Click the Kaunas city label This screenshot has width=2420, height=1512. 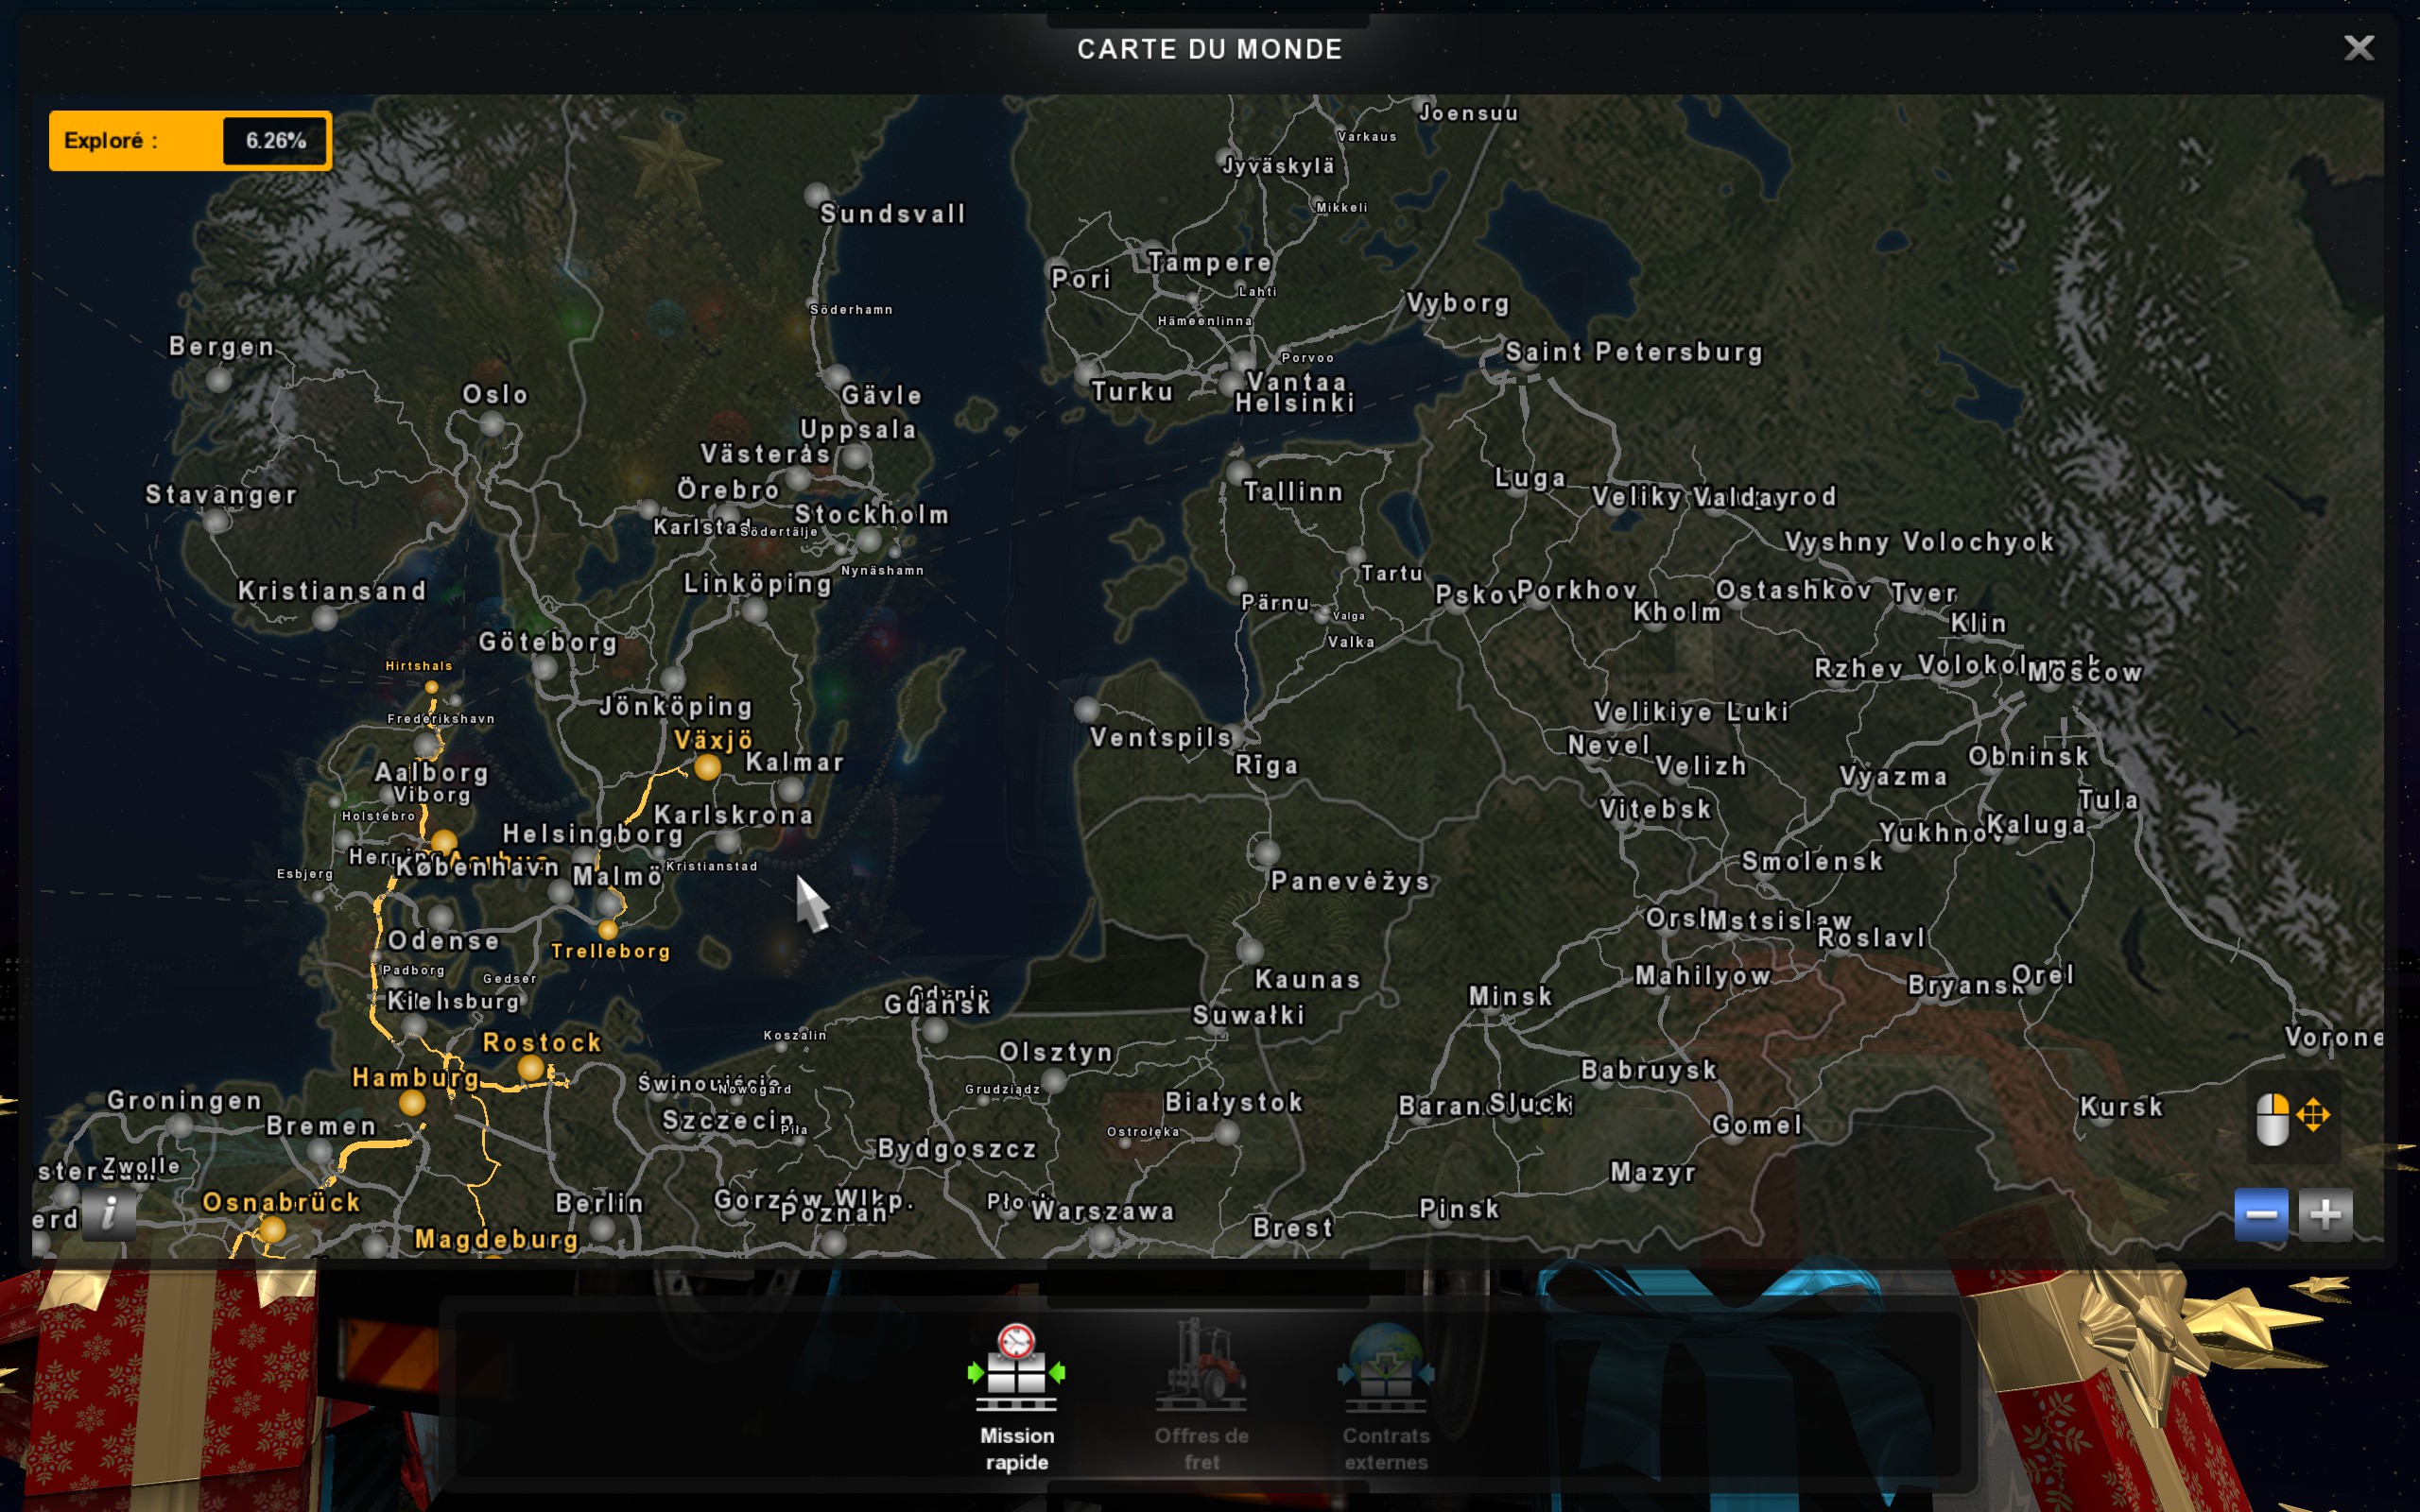coord(1308,979)
